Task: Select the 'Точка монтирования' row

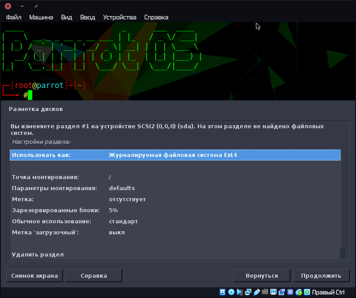Action: (x=175, y=177)
